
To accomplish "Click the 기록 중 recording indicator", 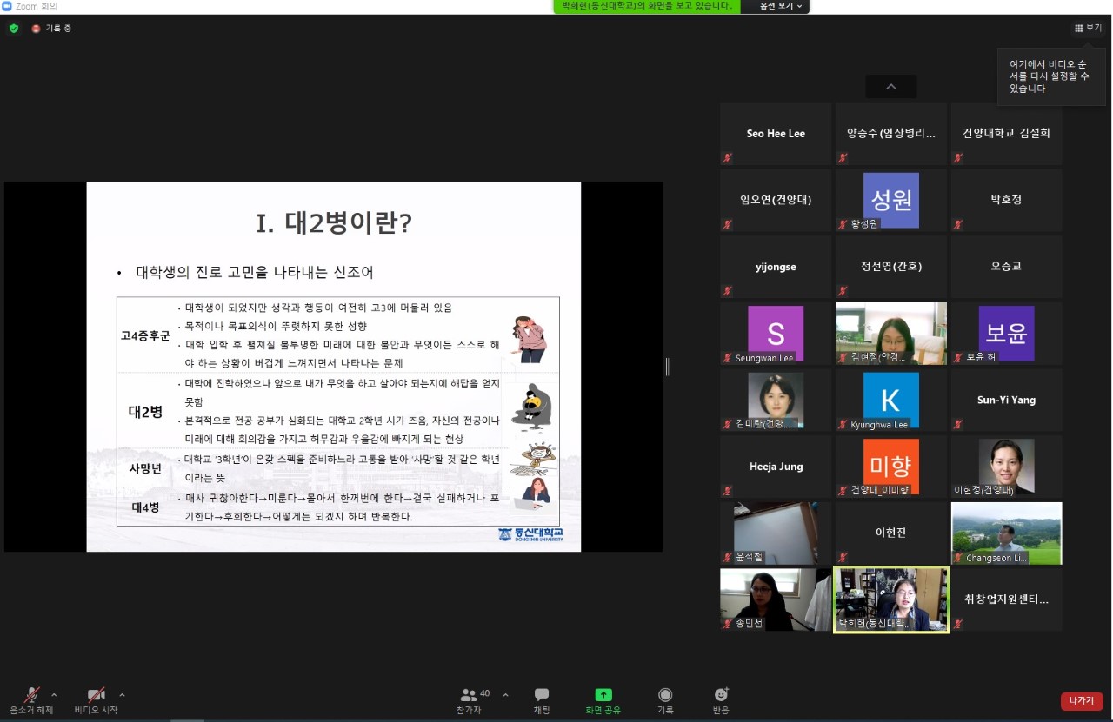I will pyautogui.click(x=48, y=28).
